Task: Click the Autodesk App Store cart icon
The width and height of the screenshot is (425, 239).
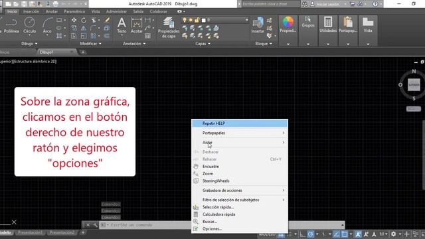Action: coord(353,4)
